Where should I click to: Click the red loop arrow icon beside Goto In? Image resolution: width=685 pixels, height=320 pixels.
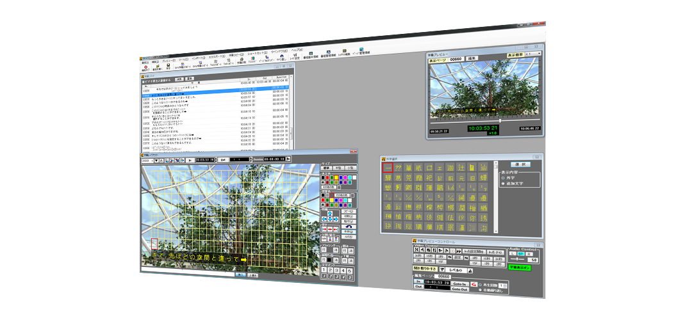click(x=474, y=284)
